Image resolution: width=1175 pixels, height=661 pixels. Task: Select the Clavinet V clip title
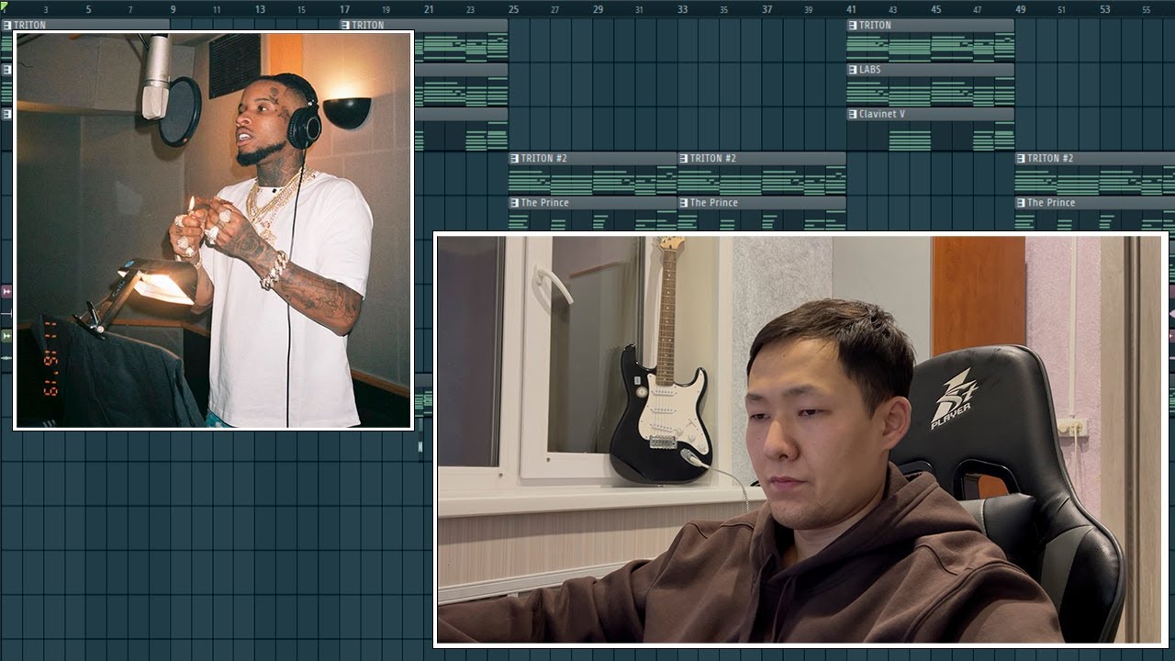(882, 114)
